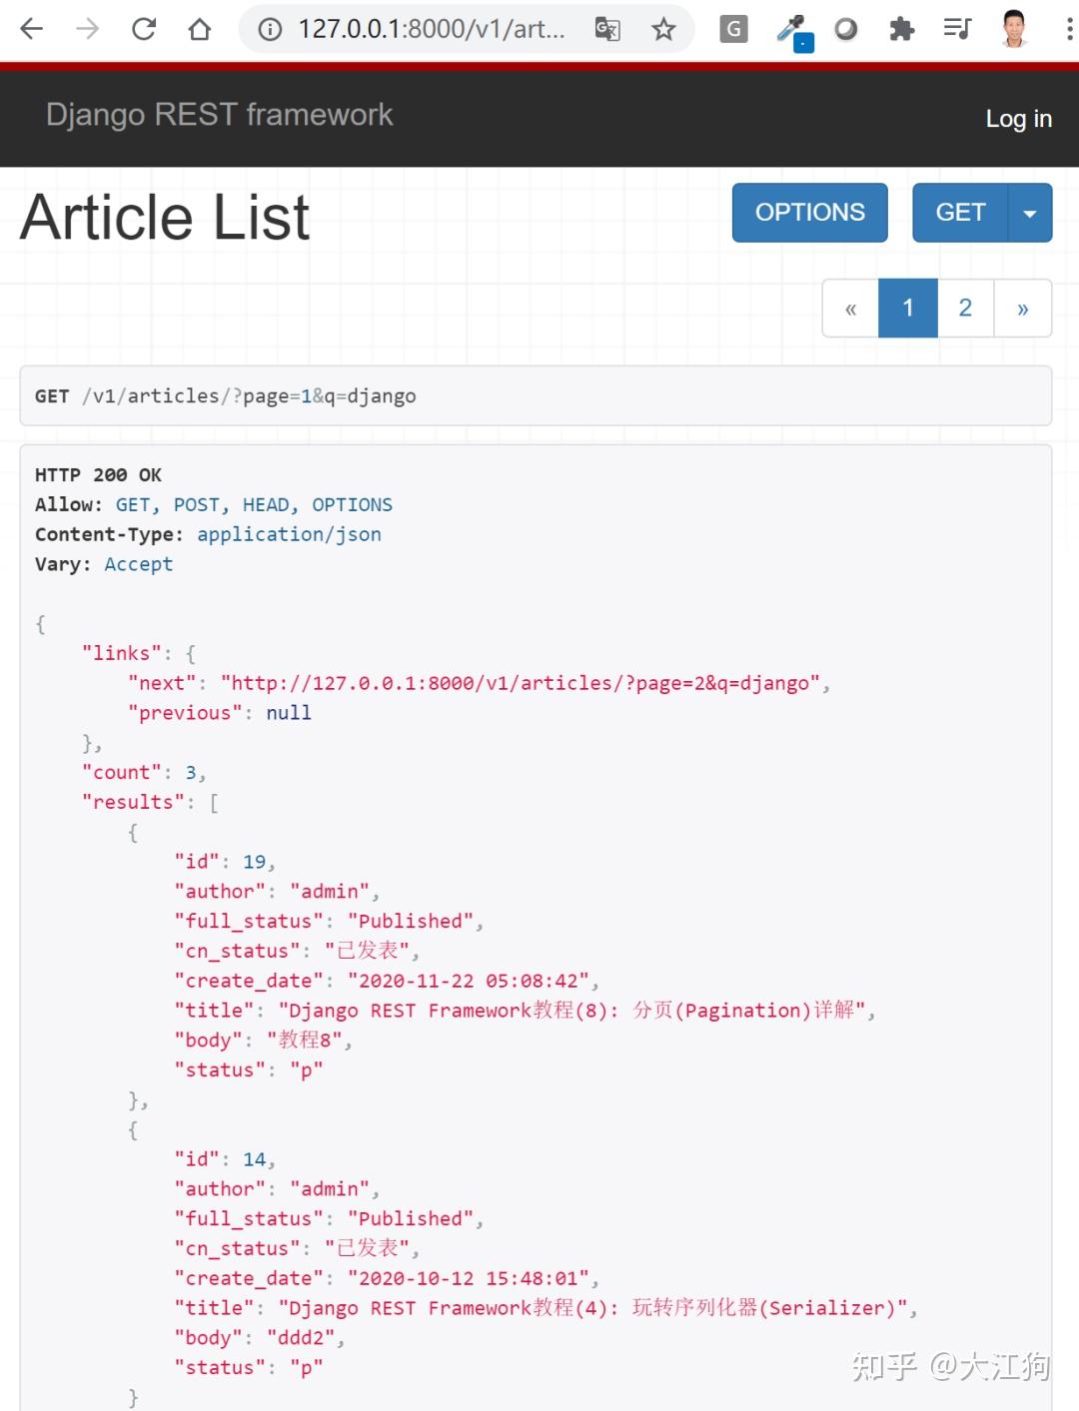Click the site info icon in address bar
This screenshot has height=1411, width=1079.
268,30
